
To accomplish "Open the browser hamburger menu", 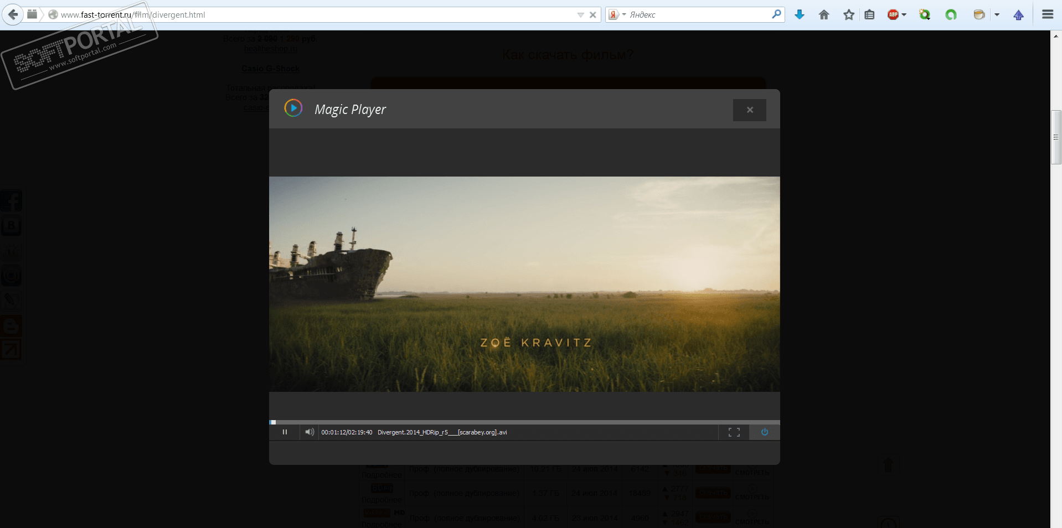I will pos(1048,14).
